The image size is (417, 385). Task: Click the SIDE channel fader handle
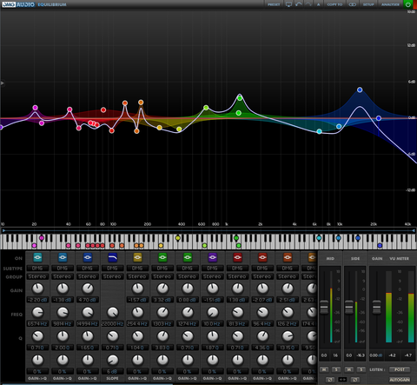click(x=349, y=308)
